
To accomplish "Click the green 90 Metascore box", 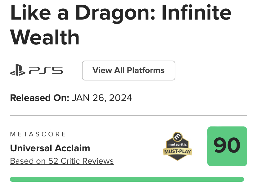I will tap(227, 146).
